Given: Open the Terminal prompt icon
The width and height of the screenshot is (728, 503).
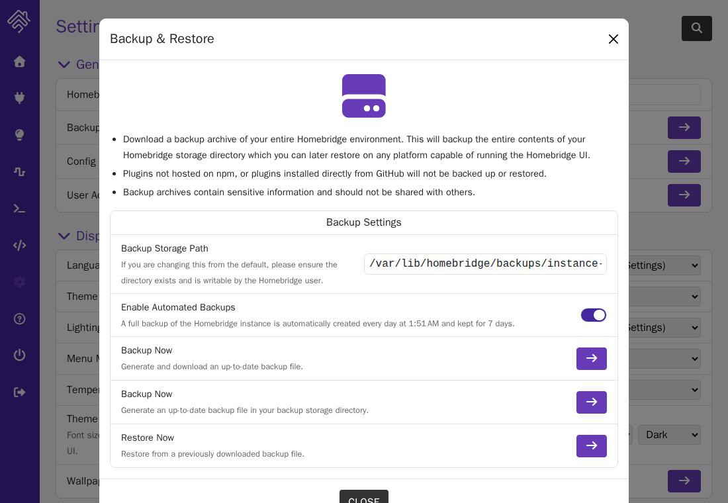Looking at the screenshot, I should 19,208.
